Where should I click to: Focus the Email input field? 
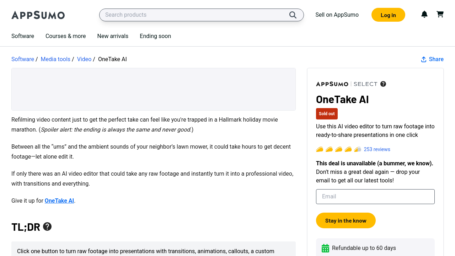(x=375, y=197)
